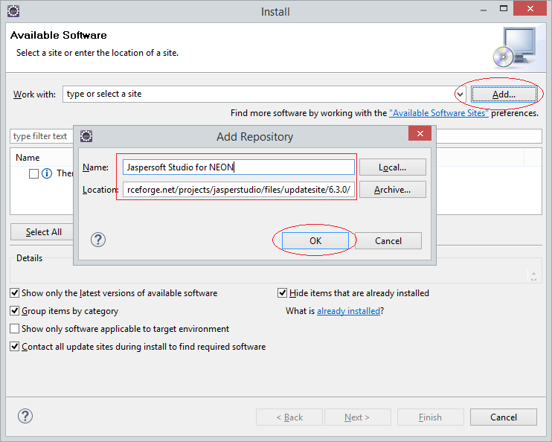The image size is (552, 442).
Task: Click Archive... to pick an archive file
Action: [393, 190]
